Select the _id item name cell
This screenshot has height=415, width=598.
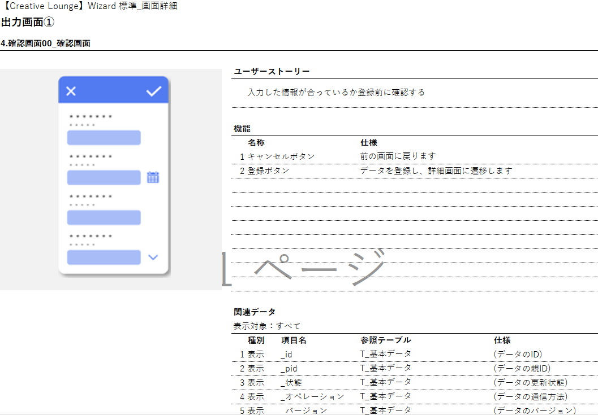(286, 355)
